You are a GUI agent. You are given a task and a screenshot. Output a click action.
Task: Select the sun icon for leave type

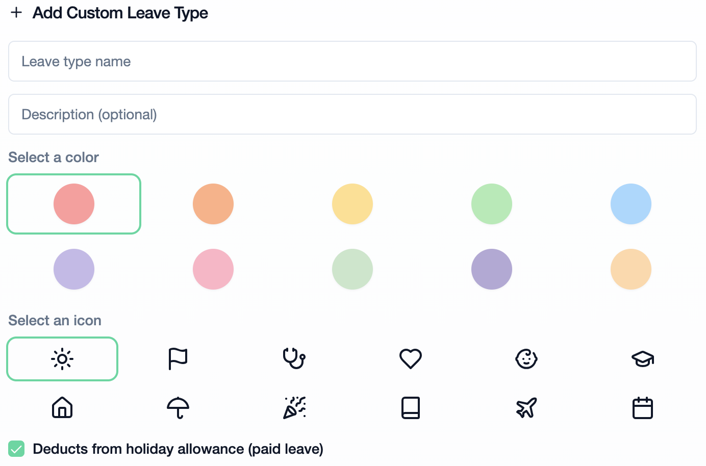[62, 359]
